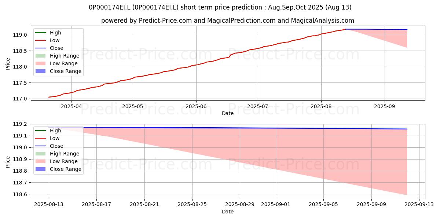Click the Low Range swatch in bottom legend

coord(41,161)
